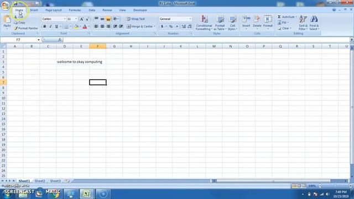Viewport: 354px width, 199px height.
Task: Apply the cell borders button
Action: point(66,27)
